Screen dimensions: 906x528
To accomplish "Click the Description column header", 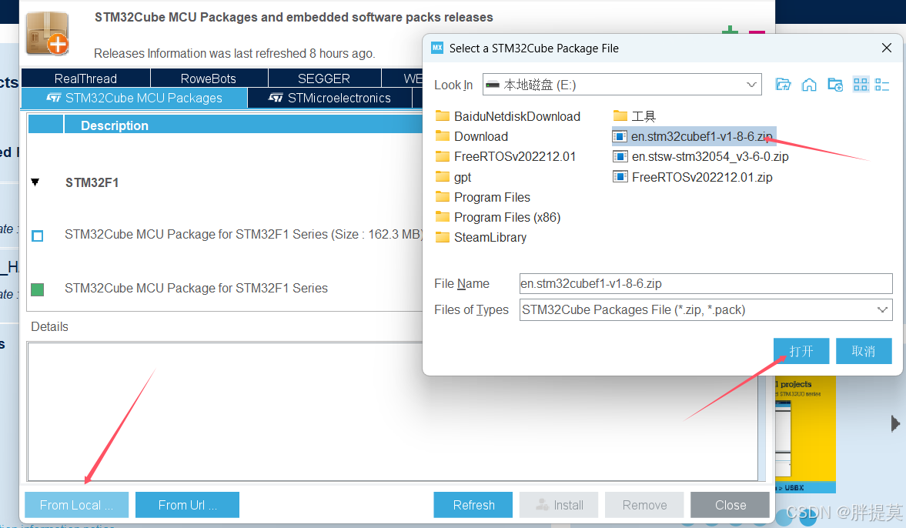I will point(242,125).
